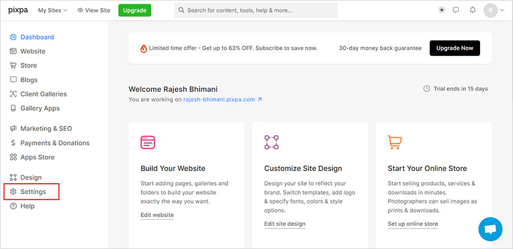Click 'Start Your Online Store' card title
This screenshot has width=513, height=249.
coord(427,169)
